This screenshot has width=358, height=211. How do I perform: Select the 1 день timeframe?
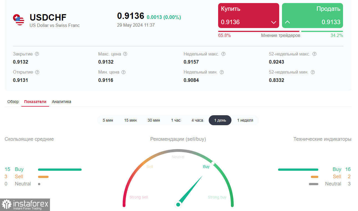tap(220, 120)
